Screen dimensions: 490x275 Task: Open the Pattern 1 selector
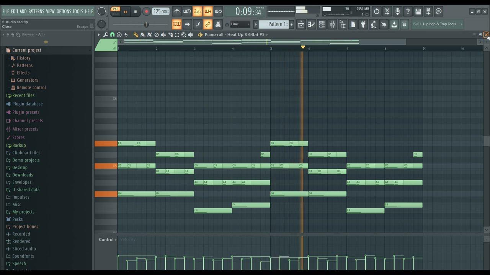point(273,24)
